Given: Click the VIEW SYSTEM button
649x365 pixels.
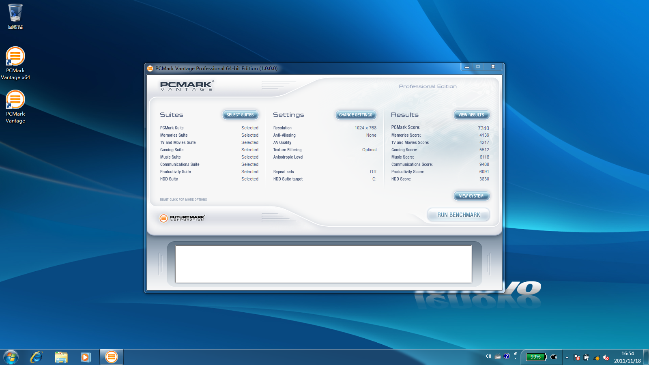Looking at the screenshot, I should tap(471, 196).
